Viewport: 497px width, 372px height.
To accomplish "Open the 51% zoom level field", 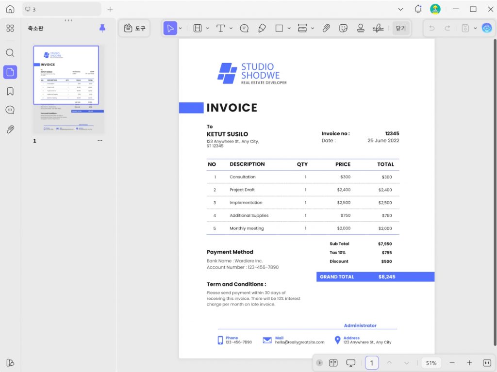I will click(x=431, y=363).
